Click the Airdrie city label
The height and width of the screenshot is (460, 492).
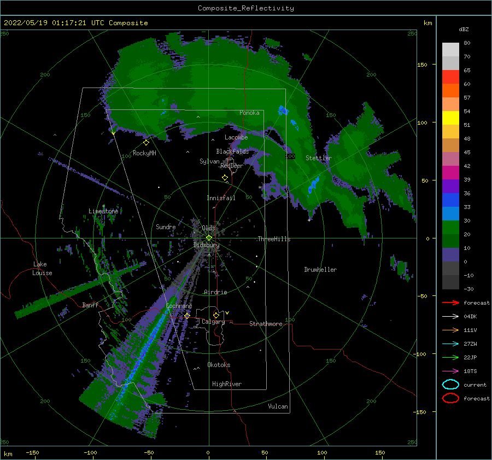point(215,292)
